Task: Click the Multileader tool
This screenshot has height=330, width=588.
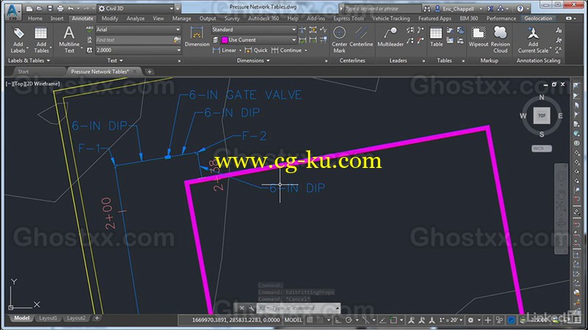Action: pos(390,37)
